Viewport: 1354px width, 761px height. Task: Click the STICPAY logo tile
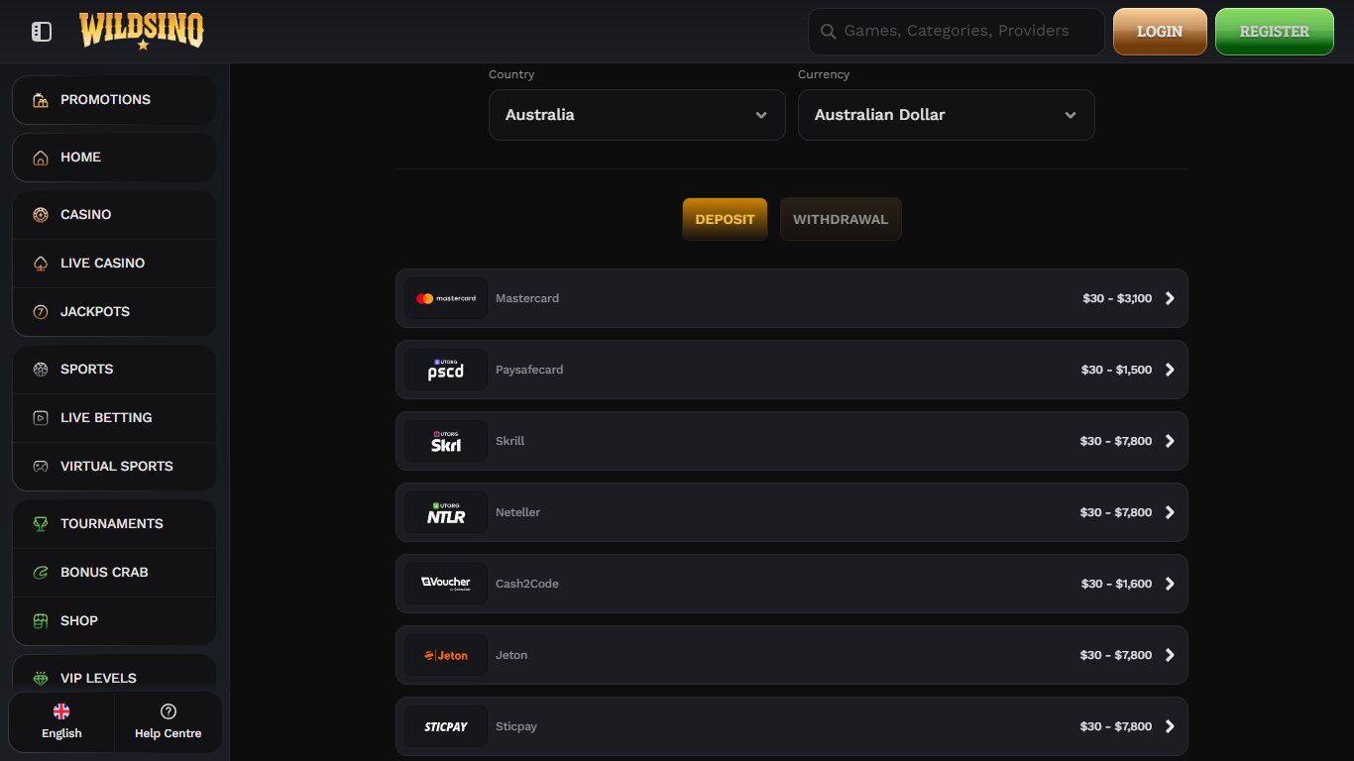tap(446, 726)
